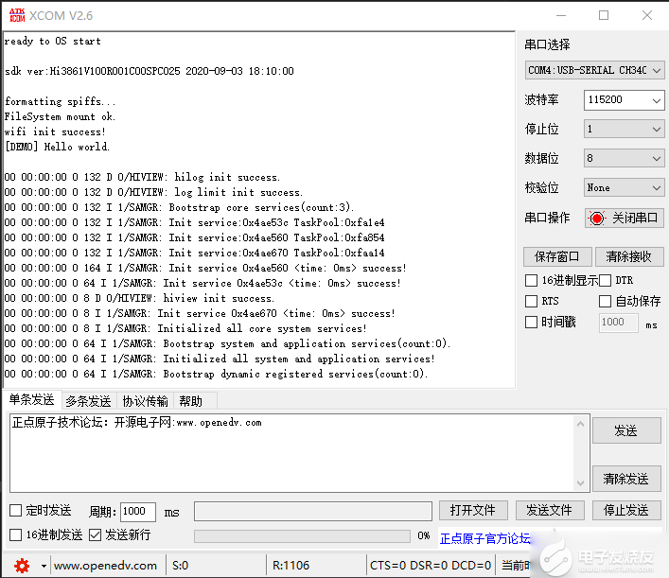This screenshot has height=578, width=669.
Task: Click the 'ready to OS start' log line
Action: coord(52,41)
